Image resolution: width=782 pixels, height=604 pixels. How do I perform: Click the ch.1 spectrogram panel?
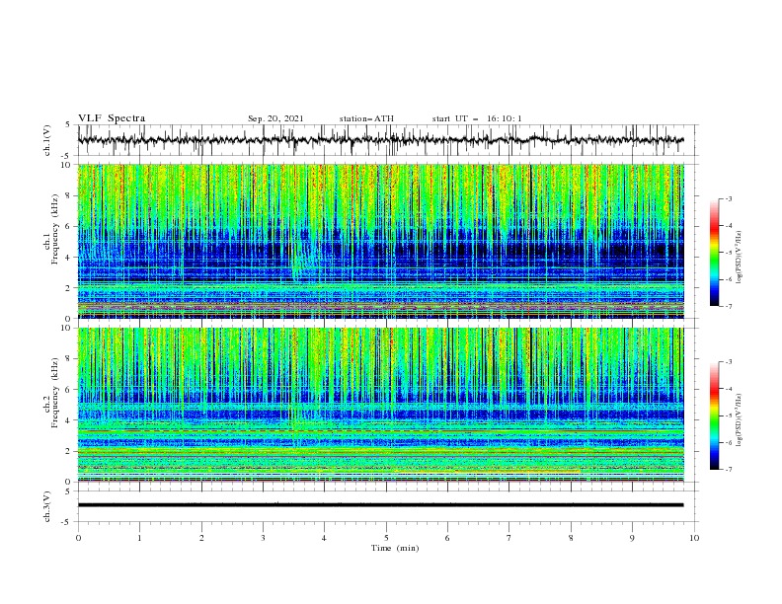tap(381, 241)
